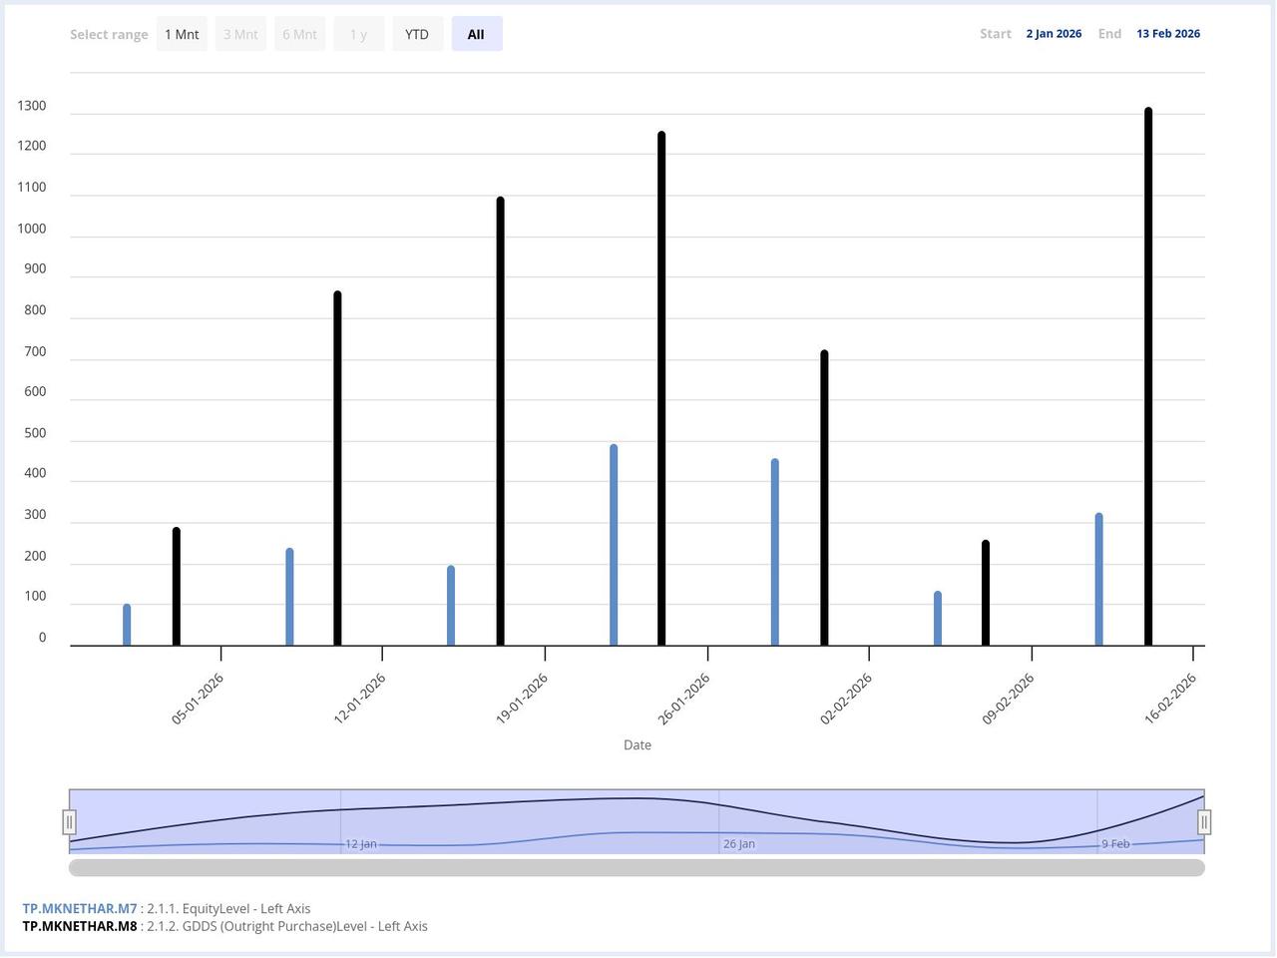Open the Start date picker showing 2 Jan 2026

tap(1054, 33)
